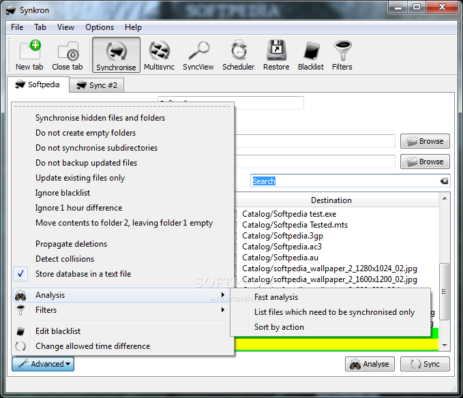The width and height of the screenshot is (463, 398).
Task: Open the Help menu
Action: [x=133, y=27]
